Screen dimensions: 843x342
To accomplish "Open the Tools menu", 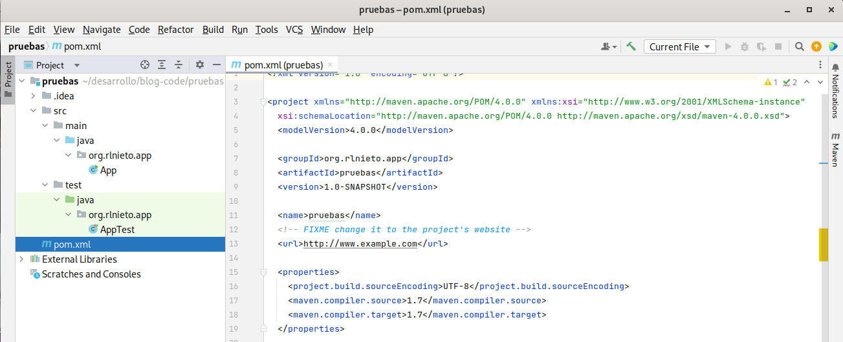I will (267, 30).
